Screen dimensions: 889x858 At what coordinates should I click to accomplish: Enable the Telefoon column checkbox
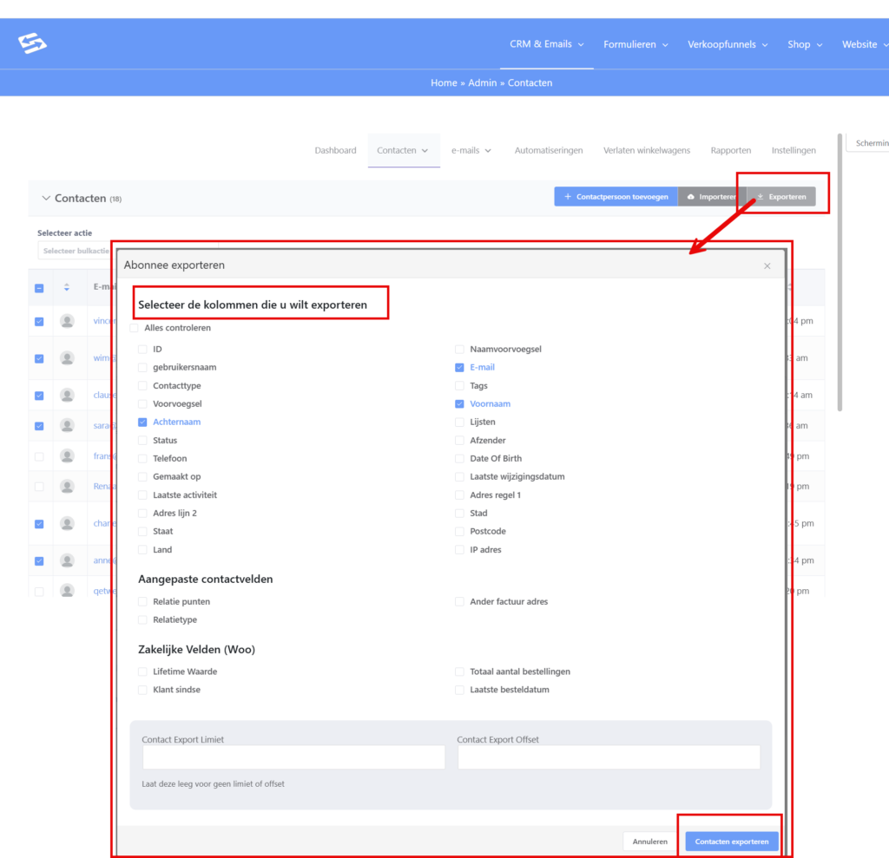point(142,459)
